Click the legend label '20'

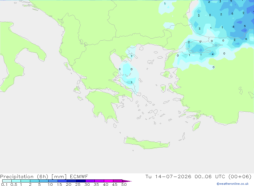tap(69, 184)
